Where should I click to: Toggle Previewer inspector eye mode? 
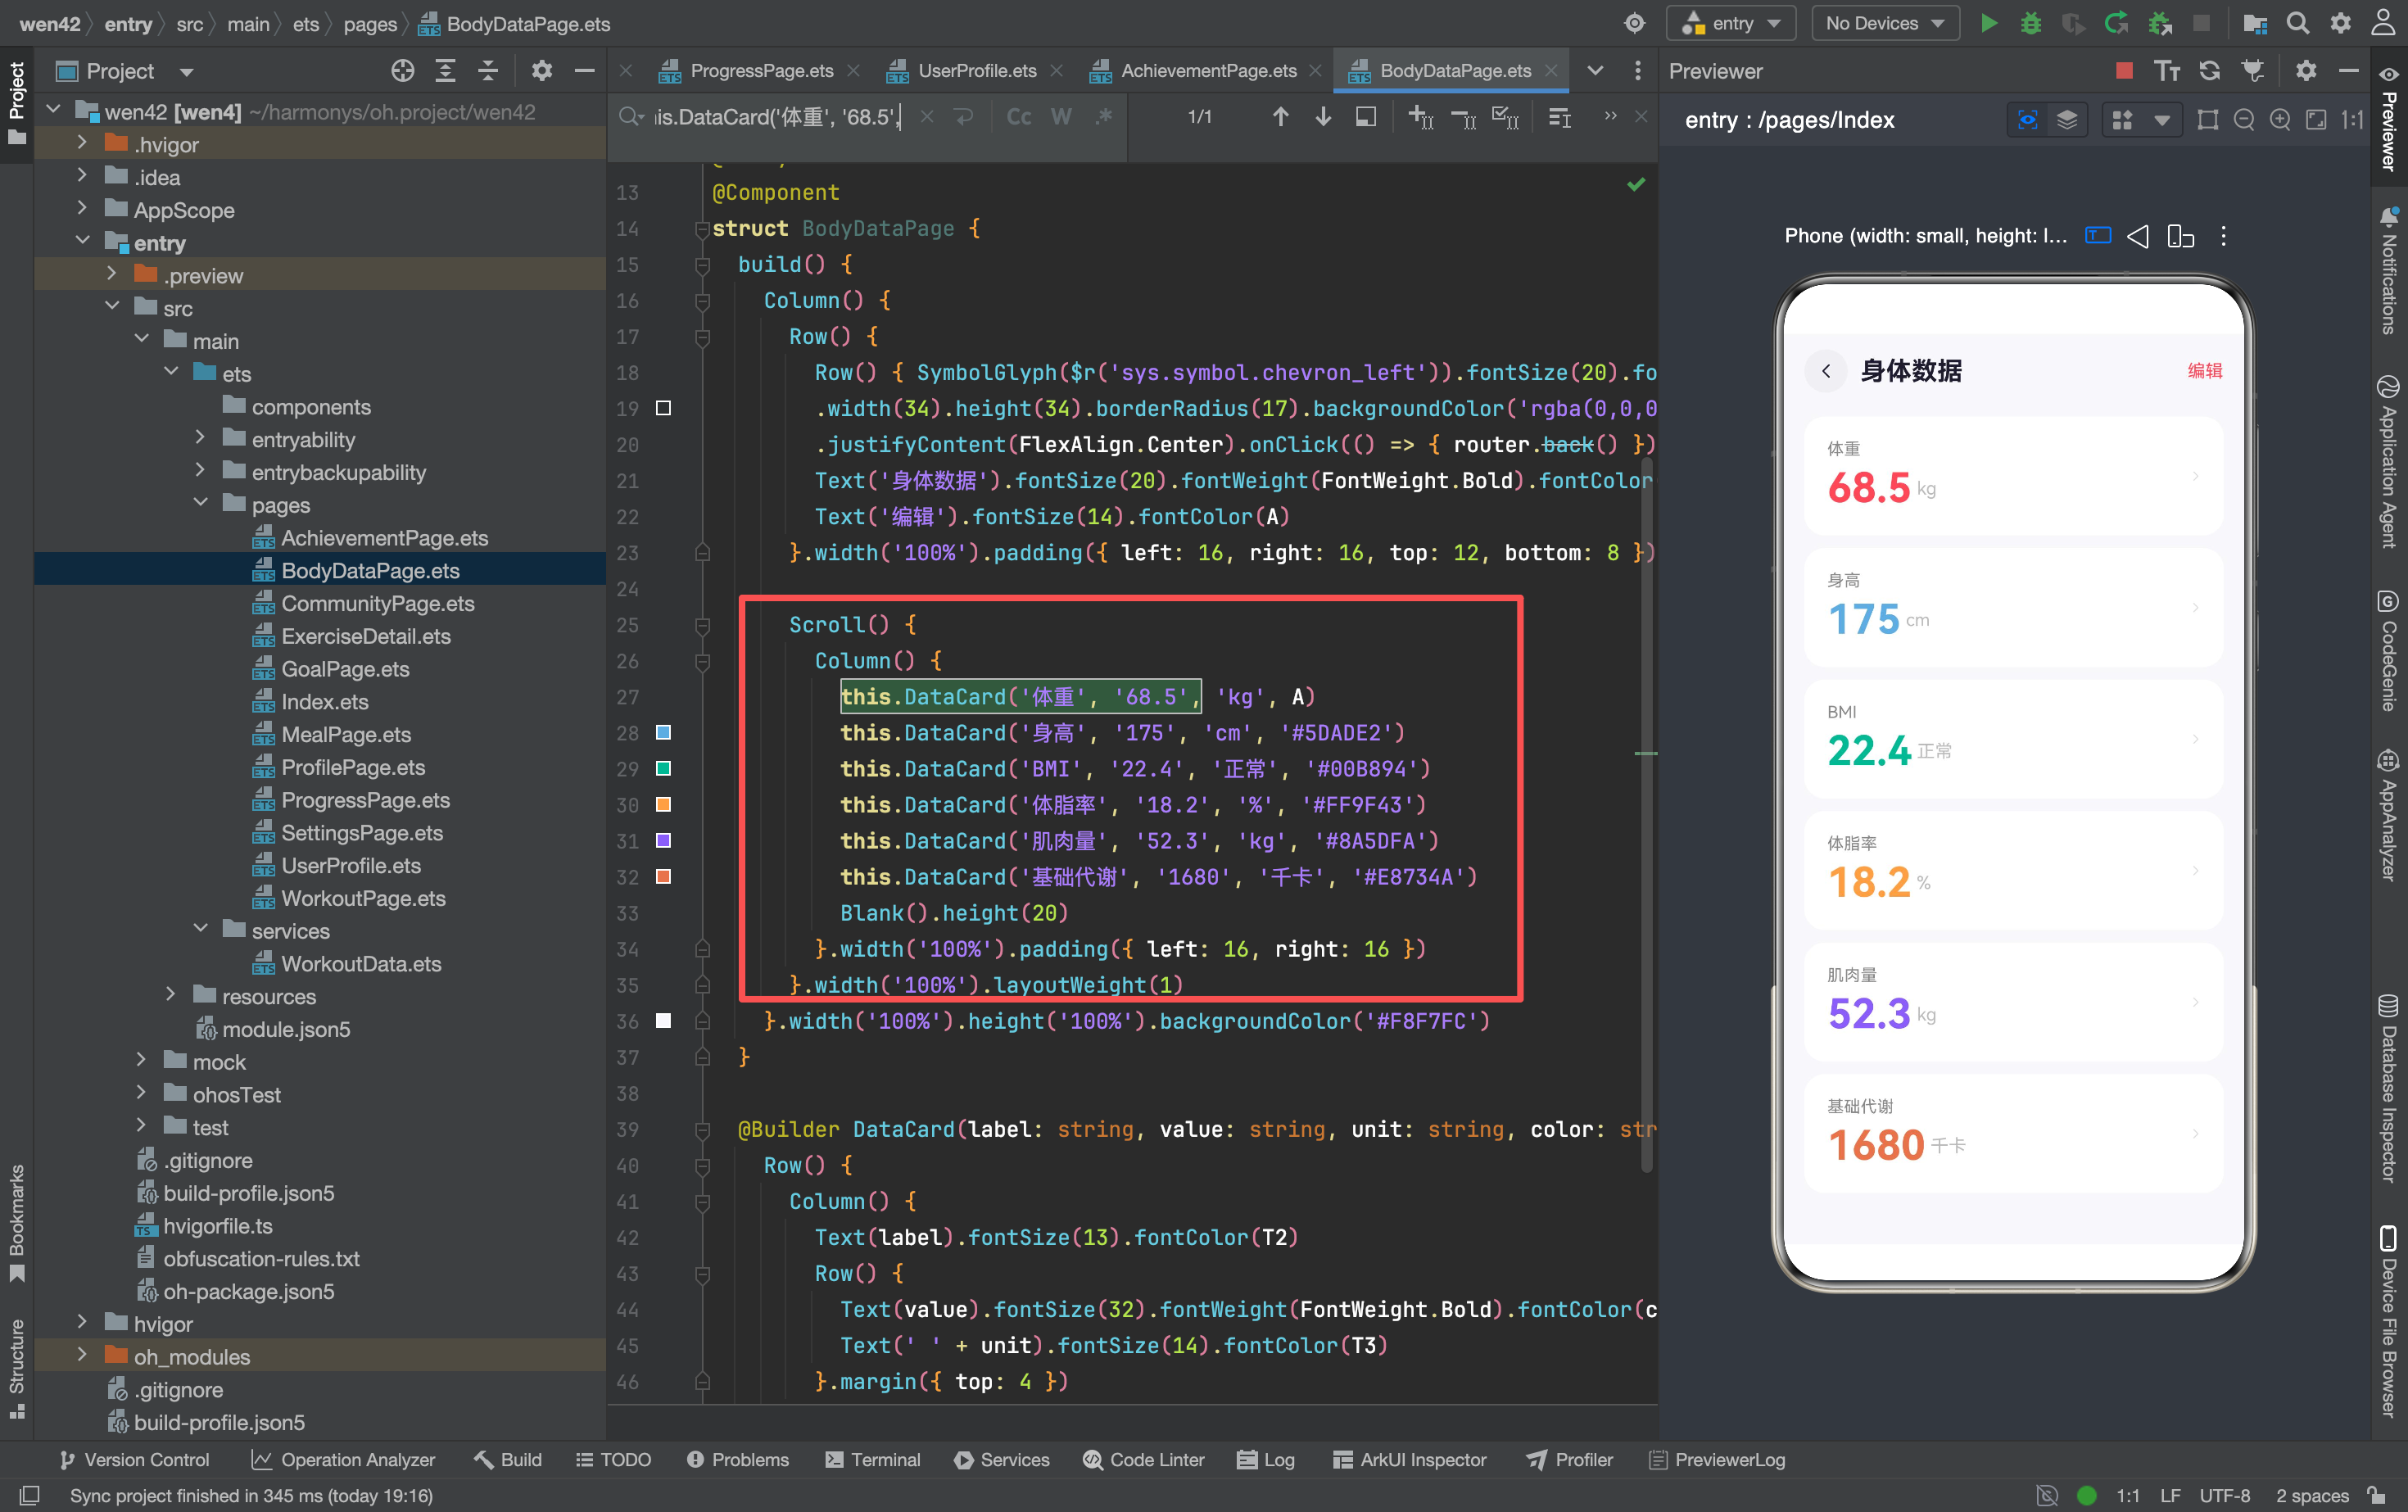point(2027,120)
